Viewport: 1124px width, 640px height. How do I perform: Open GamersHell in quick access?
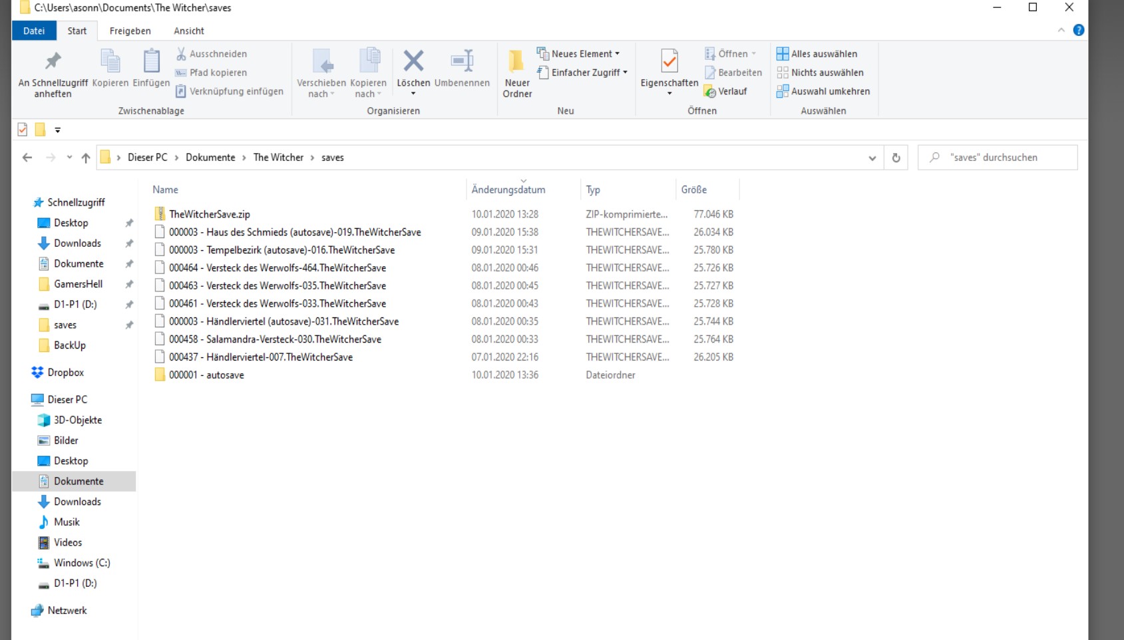[79, 284]
